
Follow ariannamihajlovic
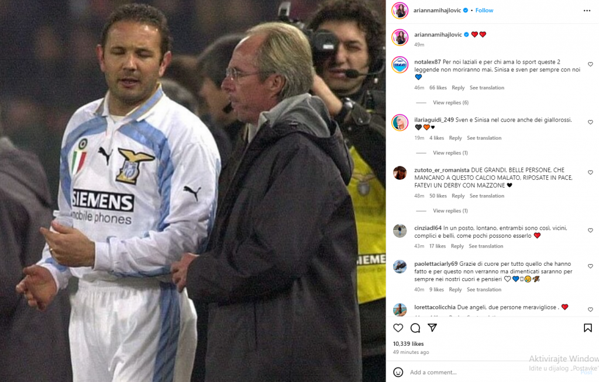(484, 11)
